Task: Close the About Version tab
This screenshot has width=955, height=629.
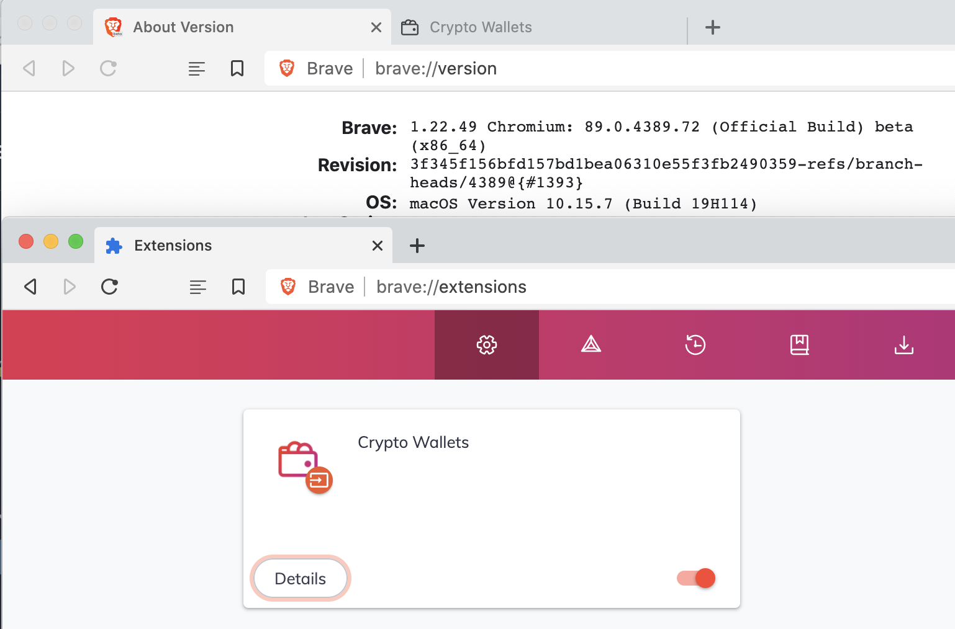Action: point(376,27)
